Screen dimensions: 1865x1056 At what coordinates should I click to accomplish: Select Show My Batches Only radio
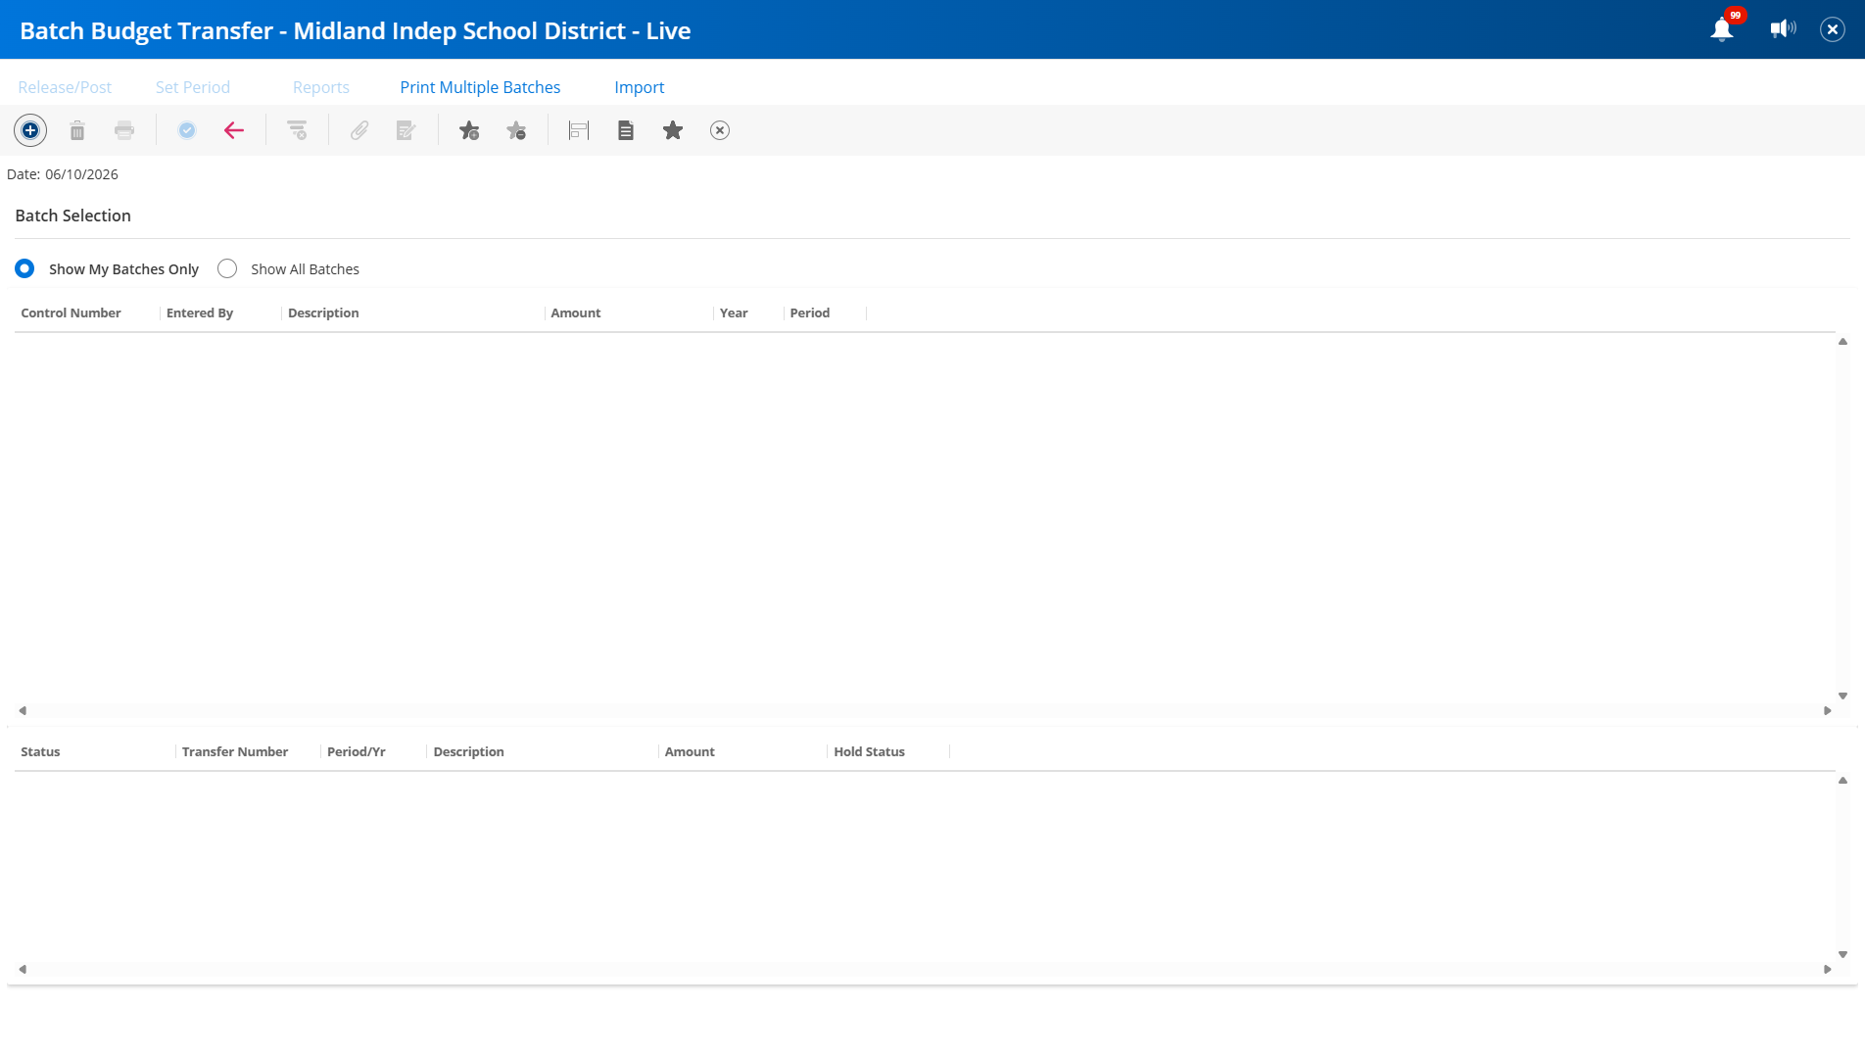click(24, 268)
